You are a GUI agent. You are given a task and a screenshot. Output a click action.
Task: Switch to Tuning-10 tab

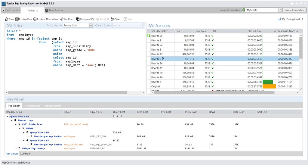32,11
